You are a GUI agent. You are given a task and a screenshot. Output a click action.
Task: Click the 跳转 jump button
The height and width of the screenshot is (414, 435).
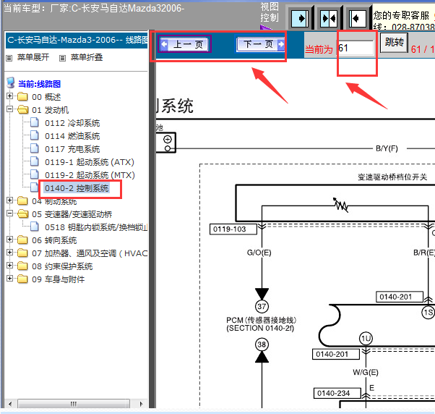click(x=394, y=43)
